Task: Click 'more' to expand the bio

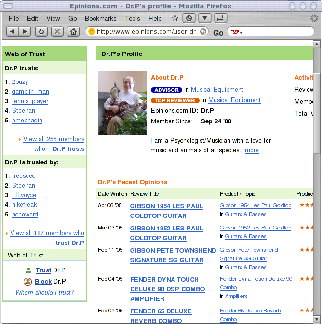Action: click(252, 150)
